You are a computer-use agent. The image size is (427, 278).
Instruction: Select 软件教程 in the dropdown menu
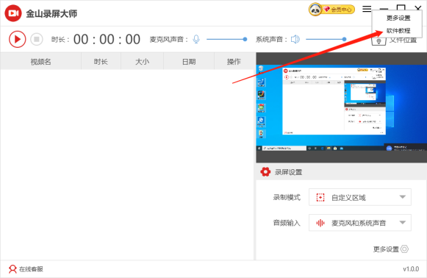(x=398, y=31)
